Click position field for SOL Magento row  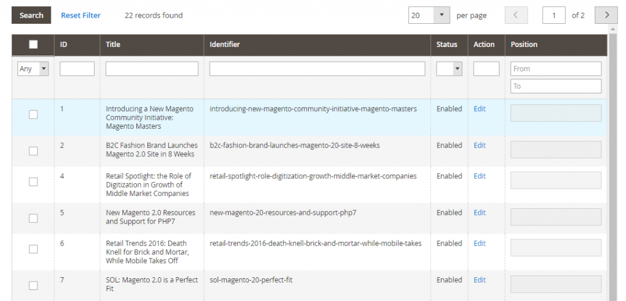[x=556, y=285]
